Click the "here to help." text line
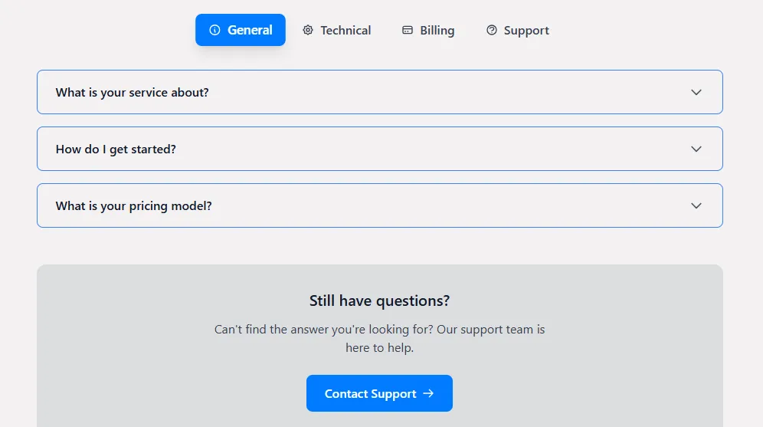763x427 pixels. tap(379, 347)
